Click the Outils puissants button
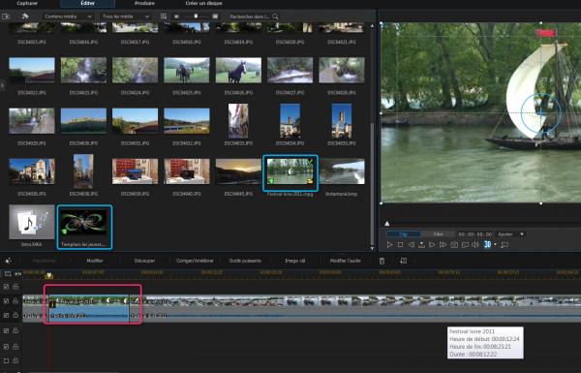 click(245, 261)
